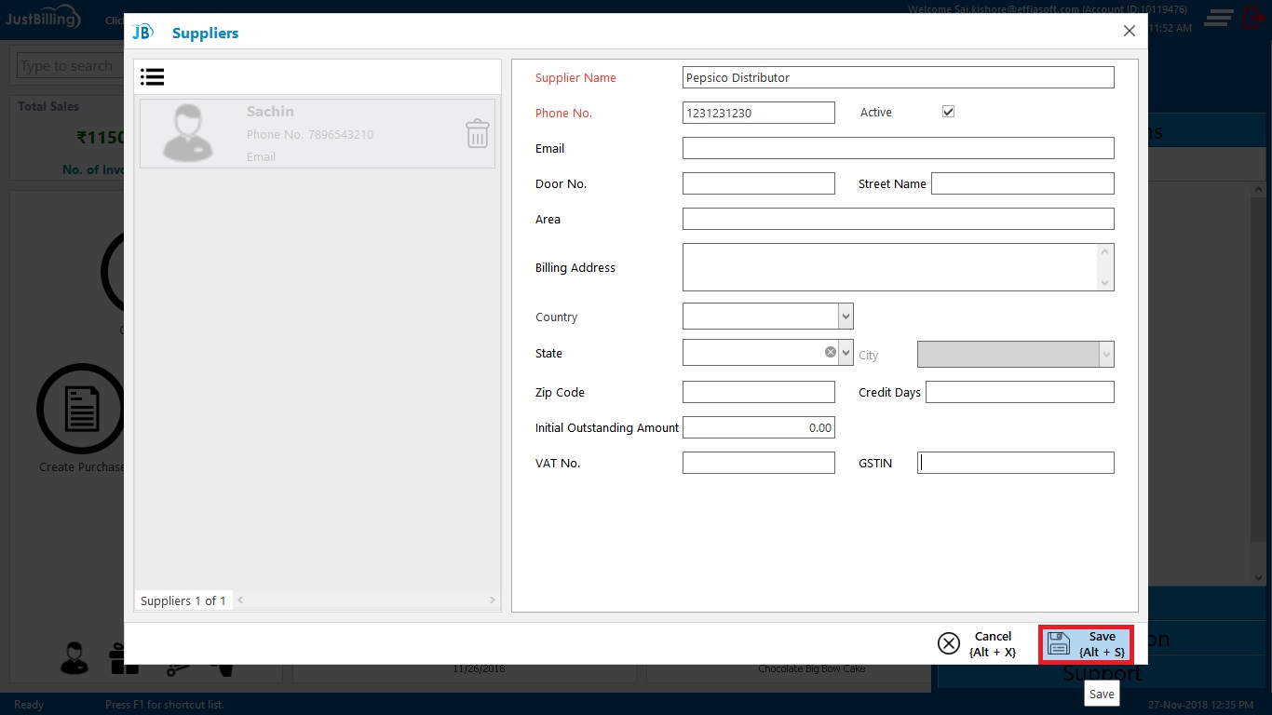
Task: Delete supplier Sachin with trash icon
Action: pyautogui.click(x=477, y=133)
